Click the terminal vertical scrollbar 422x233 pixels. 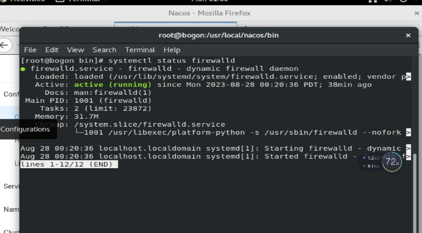click(415, 193)
